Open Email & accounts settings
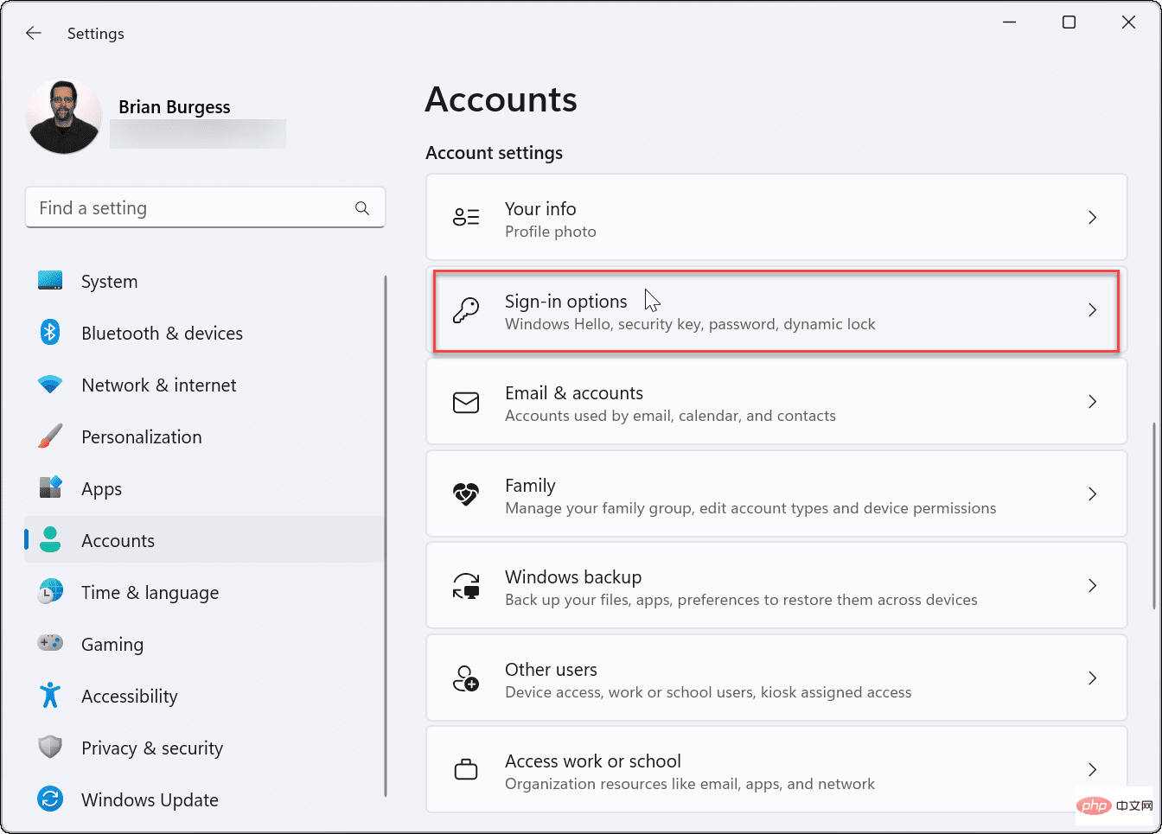1162x834 pixels. [776, 402]
